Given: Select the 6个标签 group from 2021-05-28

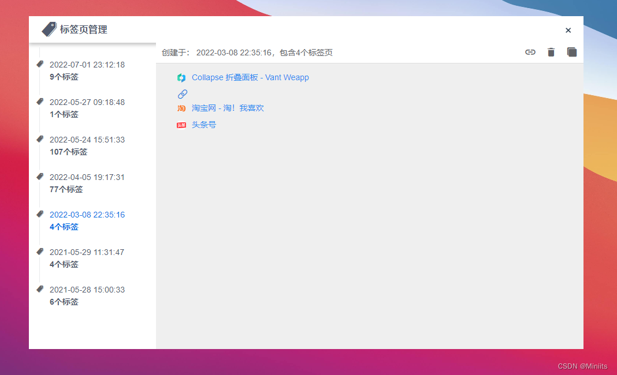Looking at the screenshot, I should pos(87,295).
